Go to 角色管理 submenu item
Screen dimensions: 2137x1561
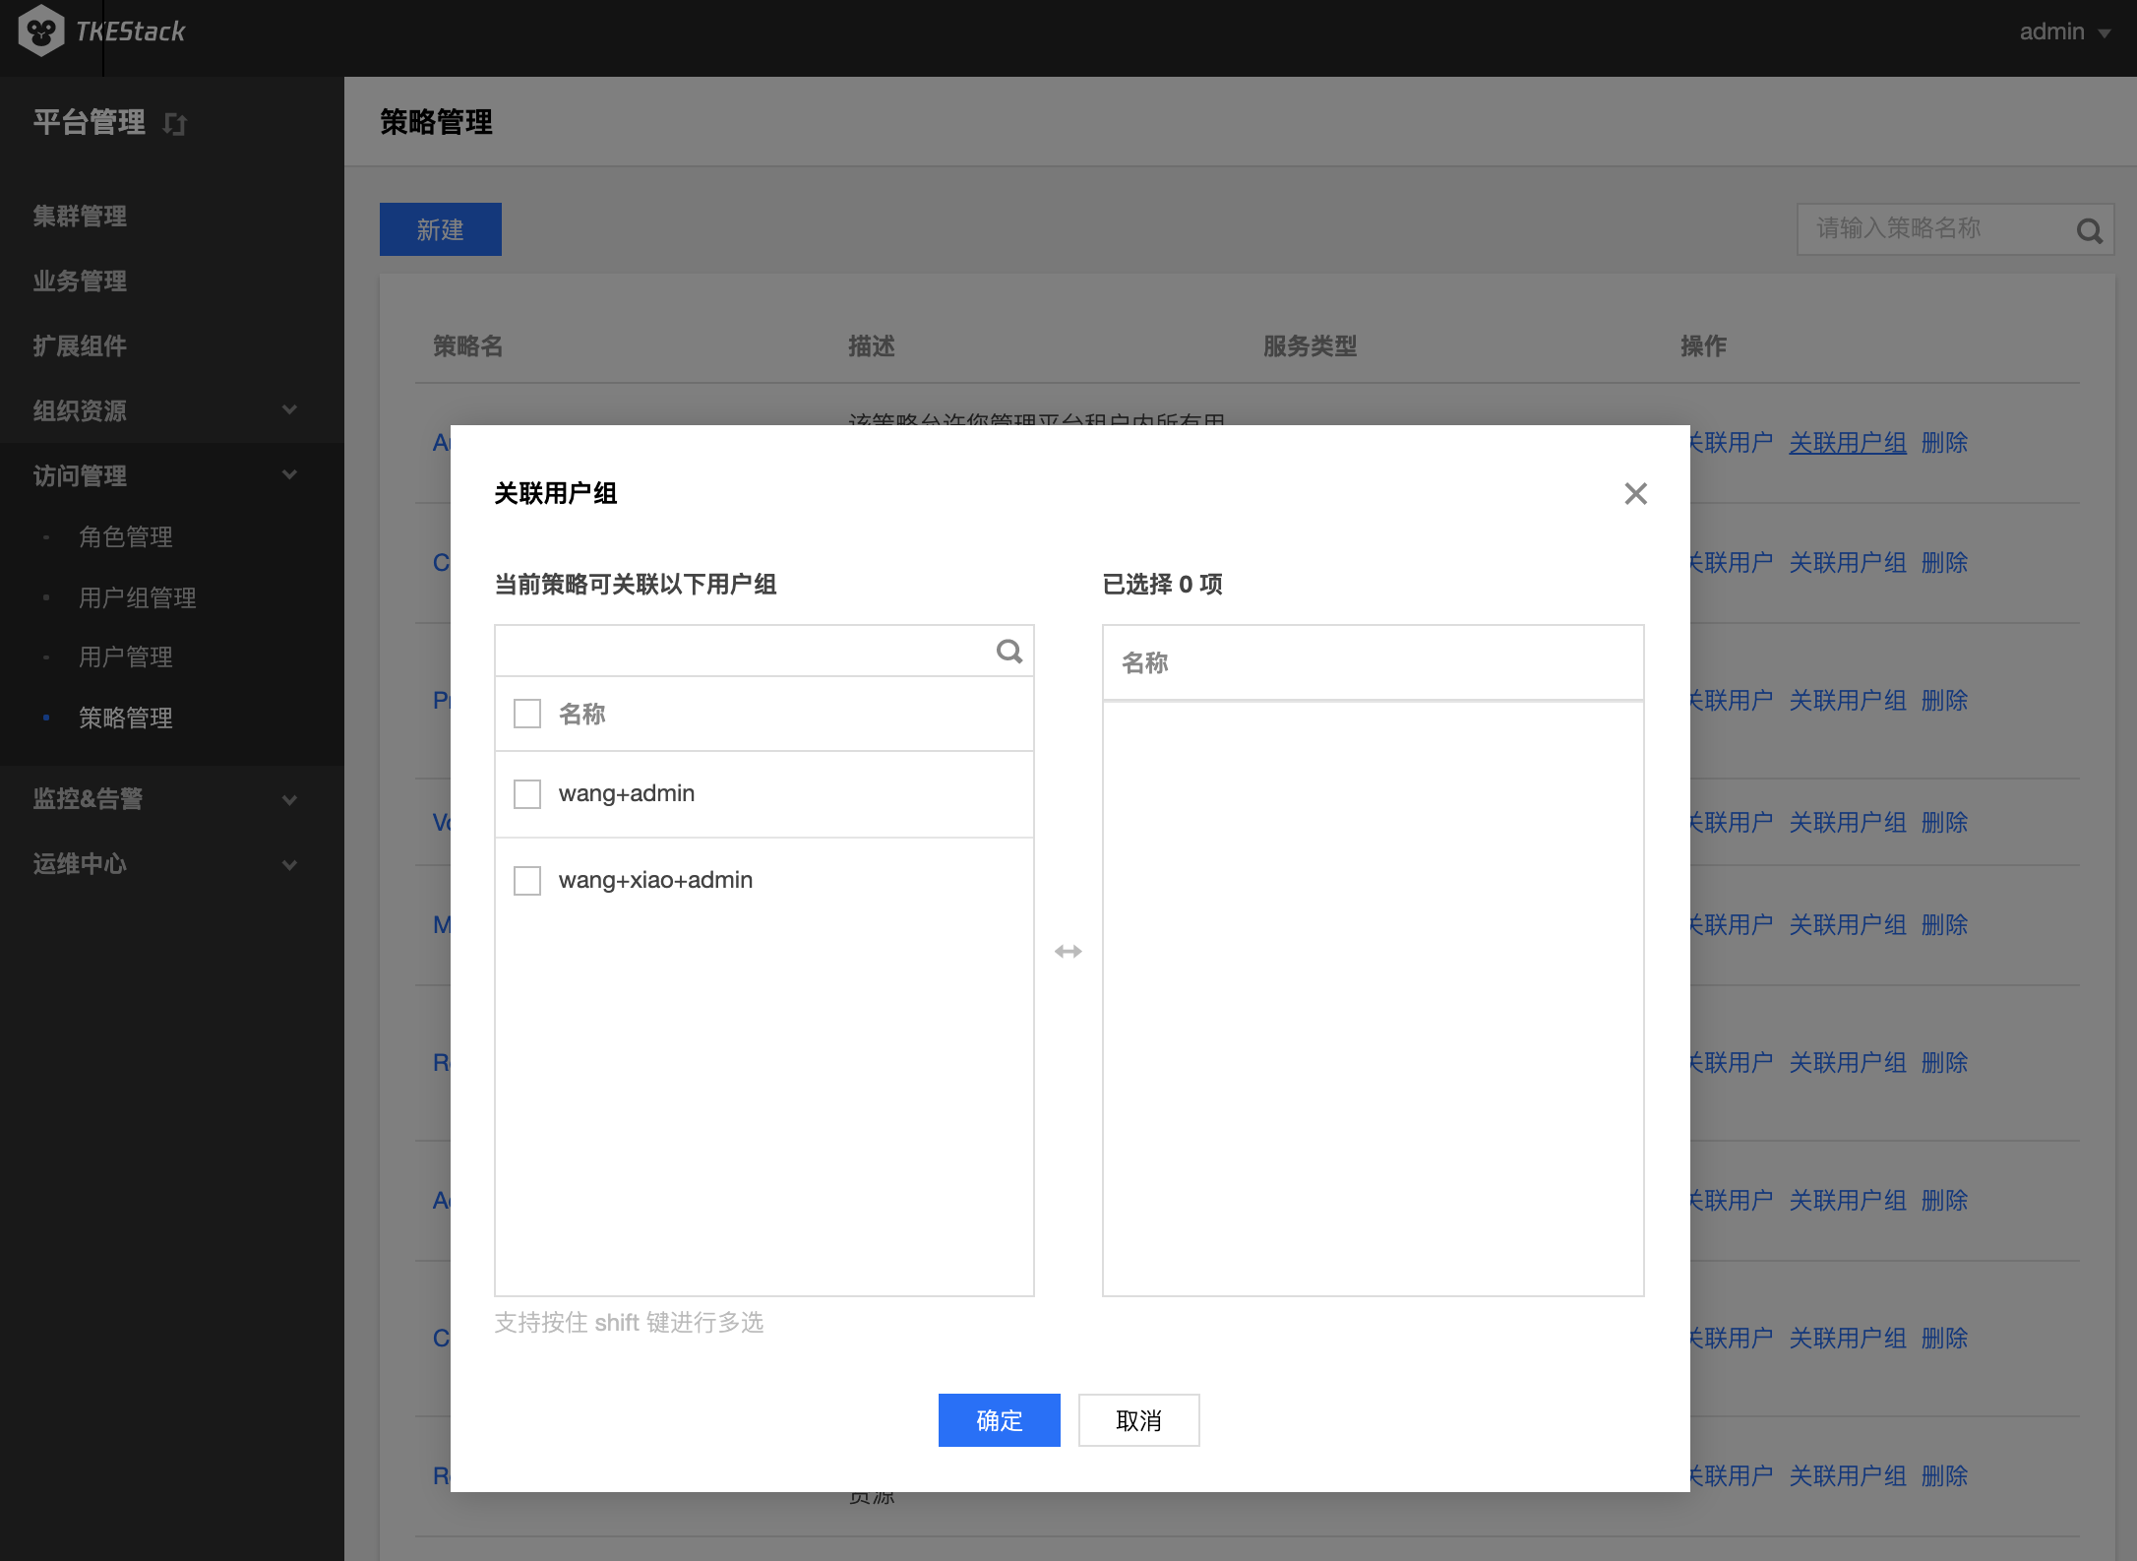click(126, 536)
